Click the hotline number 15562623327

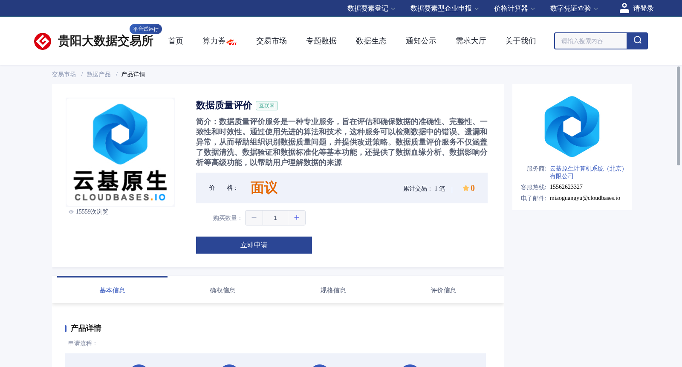click(x=566, y=187)
